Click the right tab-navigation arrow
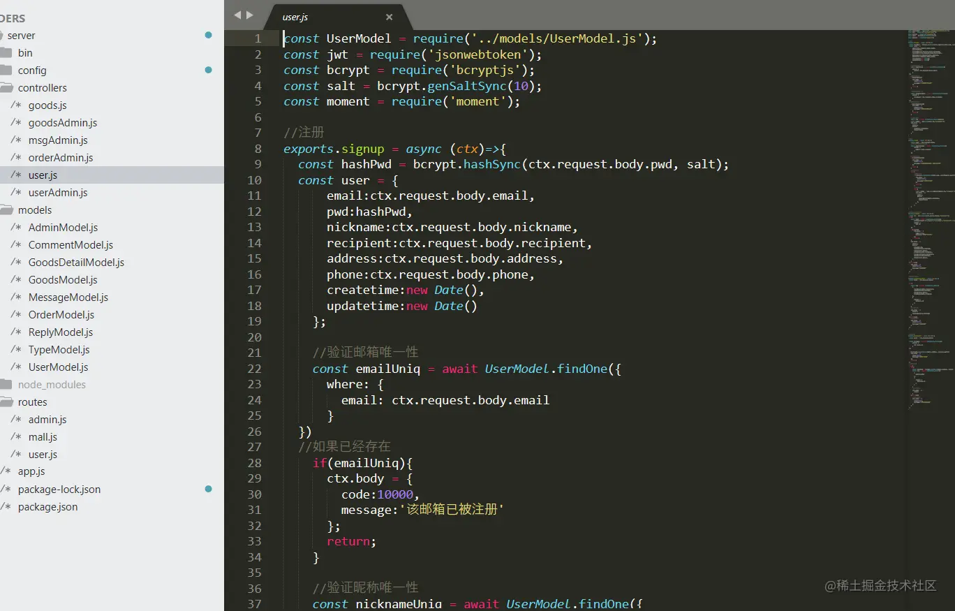The width and height of the screenshot is (955, 611). tap(249, 15)
